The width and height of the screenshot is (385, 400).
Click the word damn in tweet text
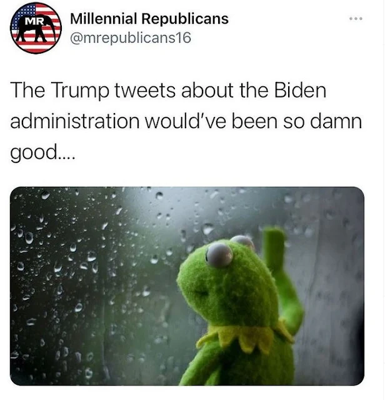click(336, 121)
